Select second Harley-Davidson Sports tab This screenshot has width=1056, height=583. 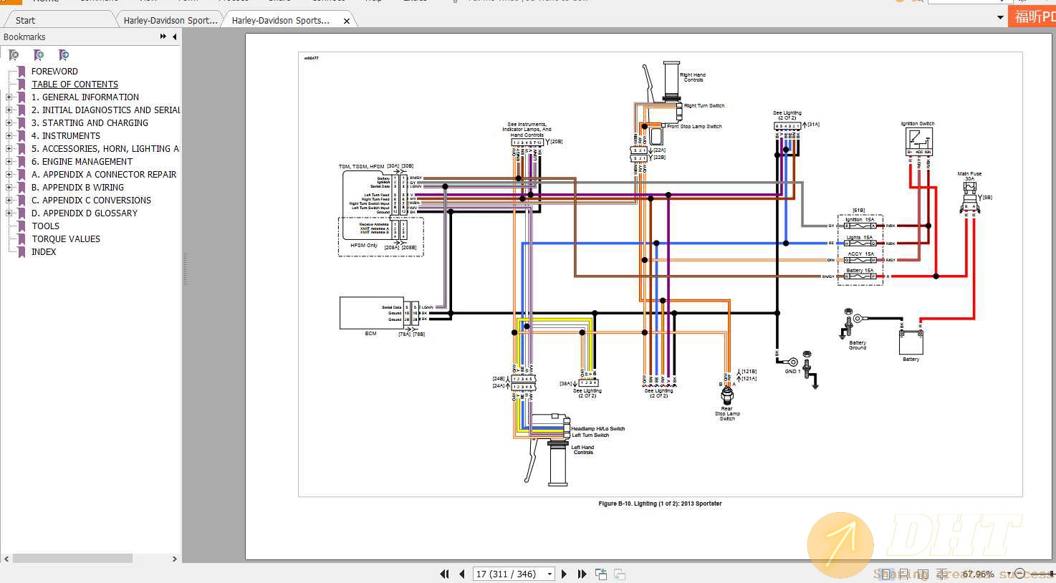point(281,20)
